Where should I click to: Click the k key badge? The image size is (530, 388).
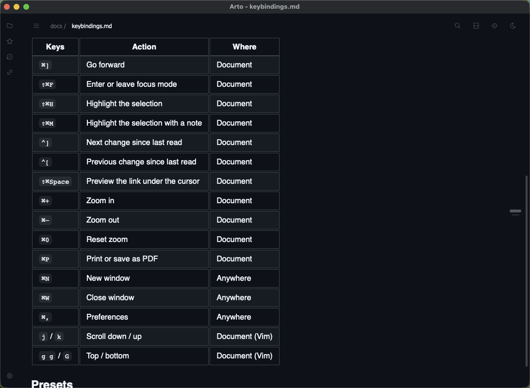(59, 337)
